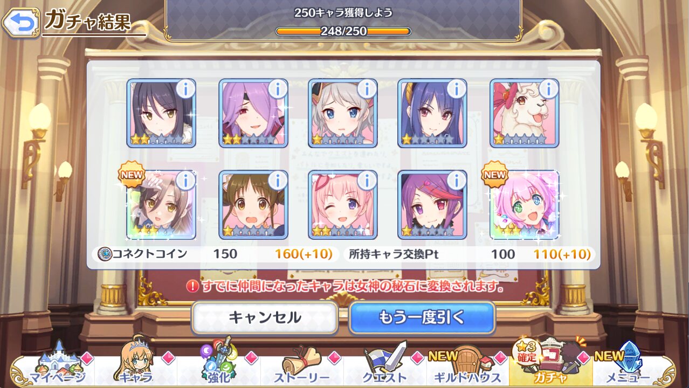Open info for the dark-blue-haired horned character
This screenshot has height=388, width=689.
point(456,89)
